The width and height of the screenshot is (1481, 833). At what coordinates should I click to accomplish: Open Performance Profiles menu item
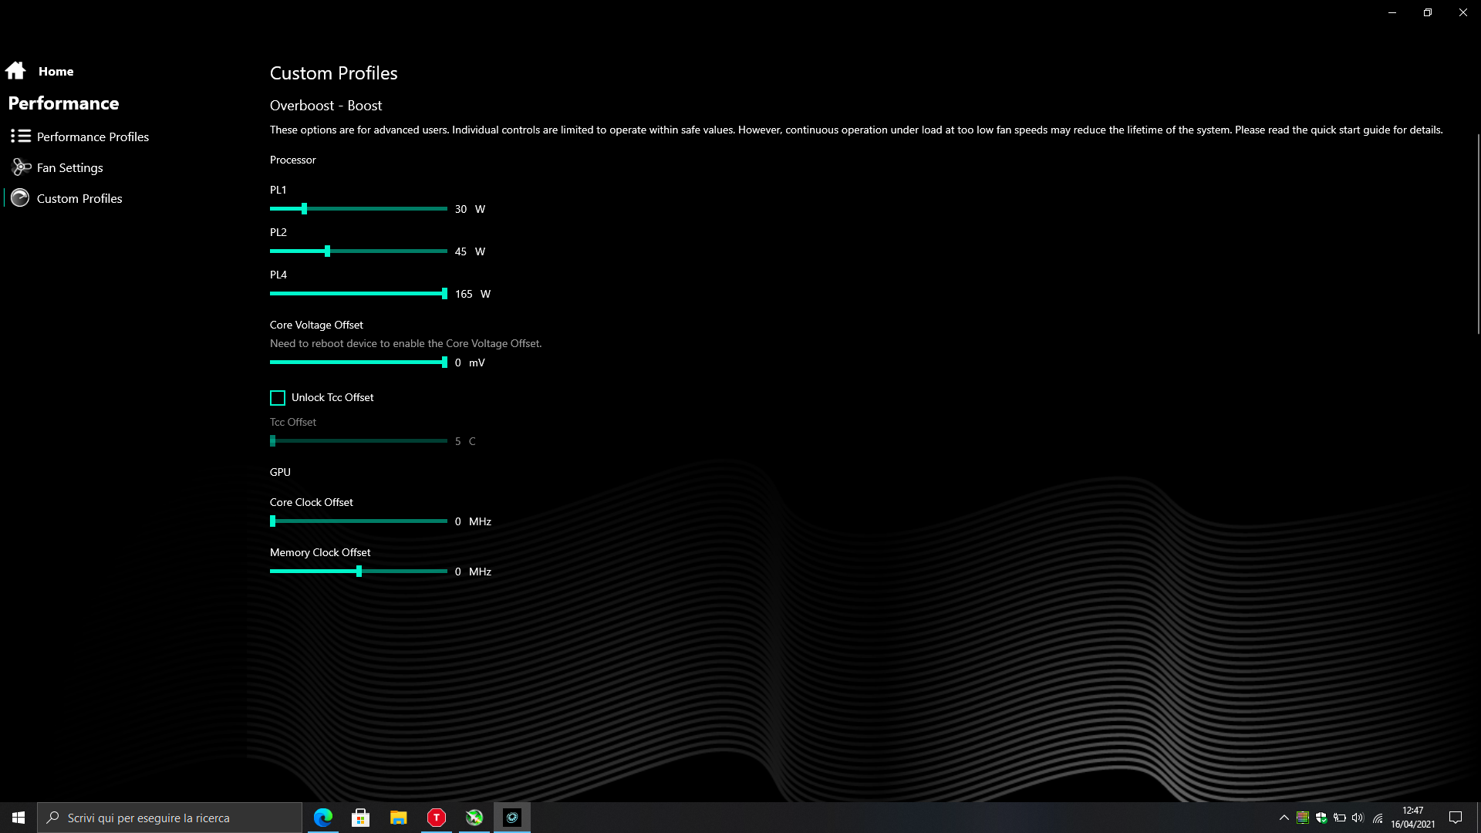(93, 137)
